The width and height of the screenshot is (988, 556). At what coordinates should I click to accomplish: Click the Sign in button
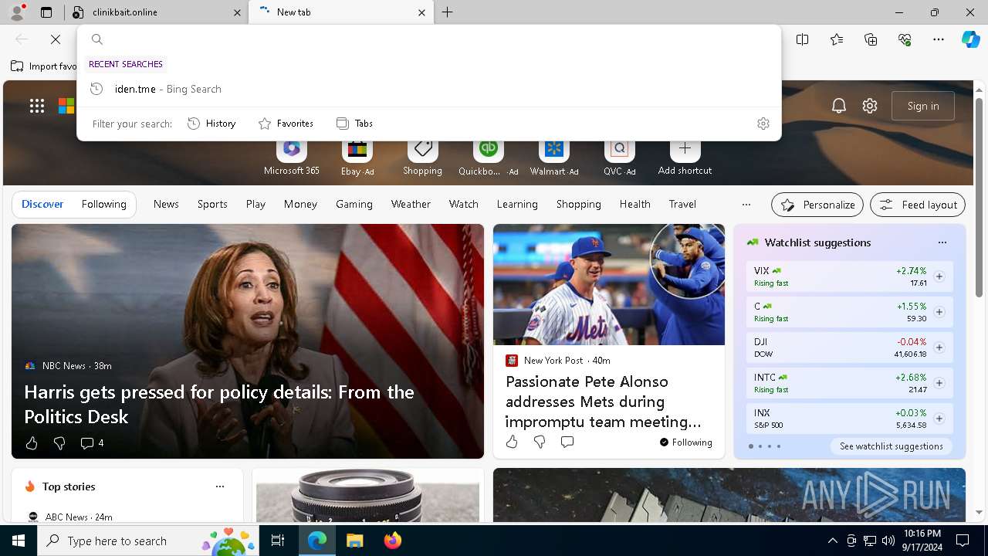coord(923,106)
